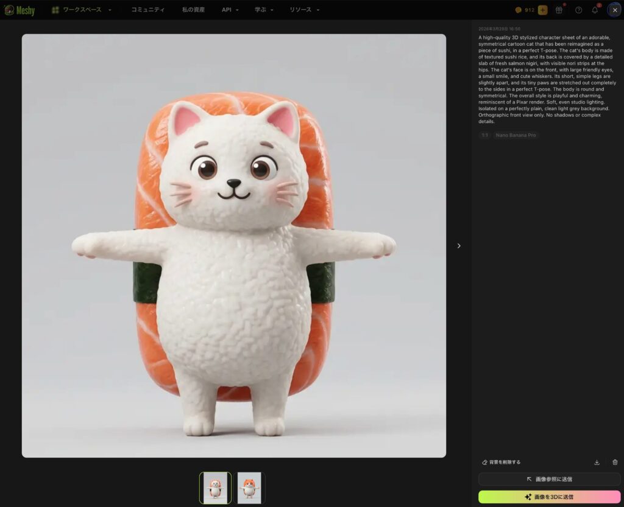The image size is (624, 507).
Task: Click the yellow plus add credits button
Action: pos(542,10)
